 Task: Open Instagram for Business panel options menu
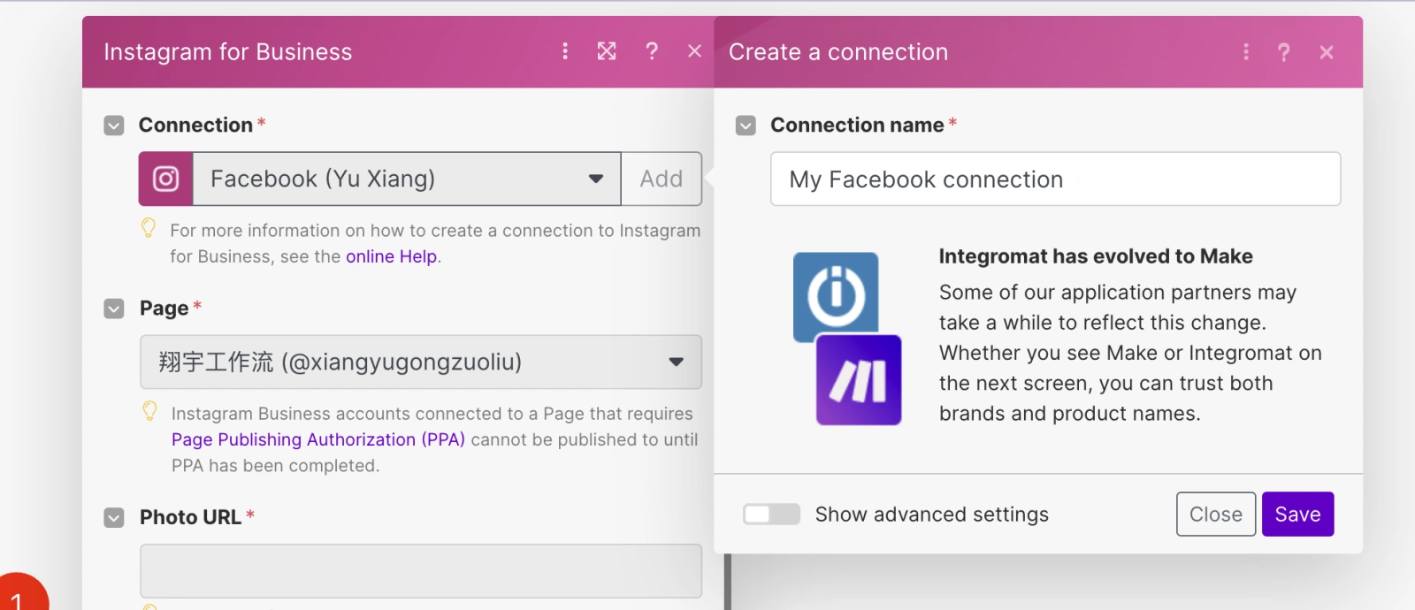tap(565, 51)
